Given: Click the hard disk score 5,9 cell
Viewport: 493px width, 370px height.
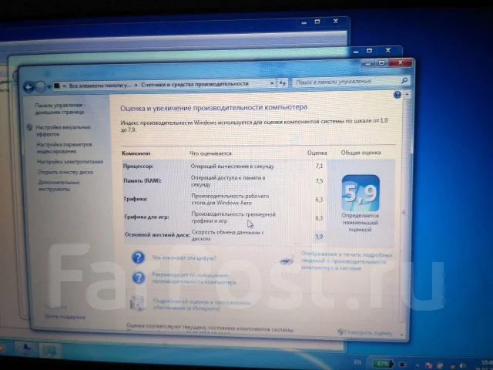Looking at the screenshot, I should (x=319, y=237).
